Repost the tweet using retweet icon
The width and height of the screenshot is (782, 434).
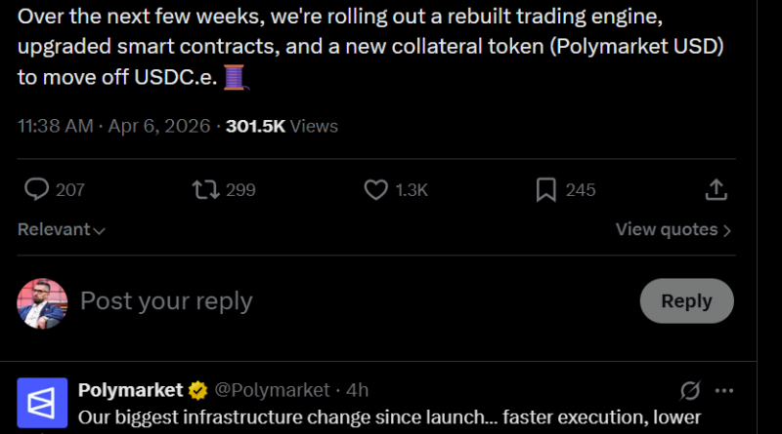click(x=206, y=189)
